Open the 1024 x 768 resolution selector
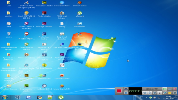Viewport: 178px width, 100px height. tap(152, 89)
